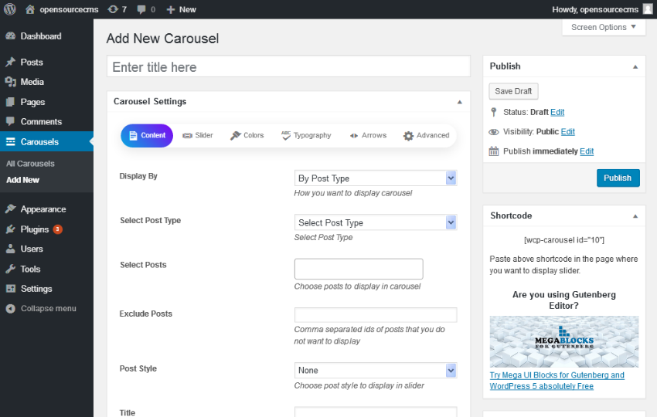Click Add New submenu item
Screen dimensions: 657x417
(22, 180)
